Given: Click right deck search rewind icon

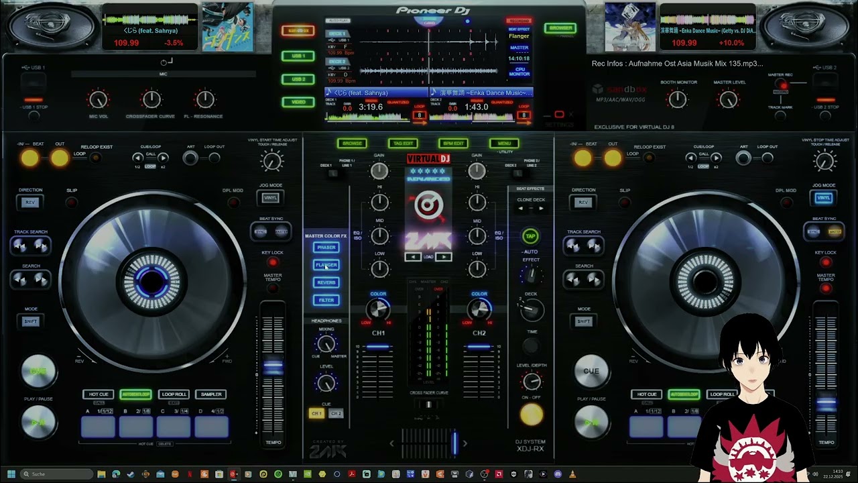Looking at the screenshot, I should coord(573,280).
